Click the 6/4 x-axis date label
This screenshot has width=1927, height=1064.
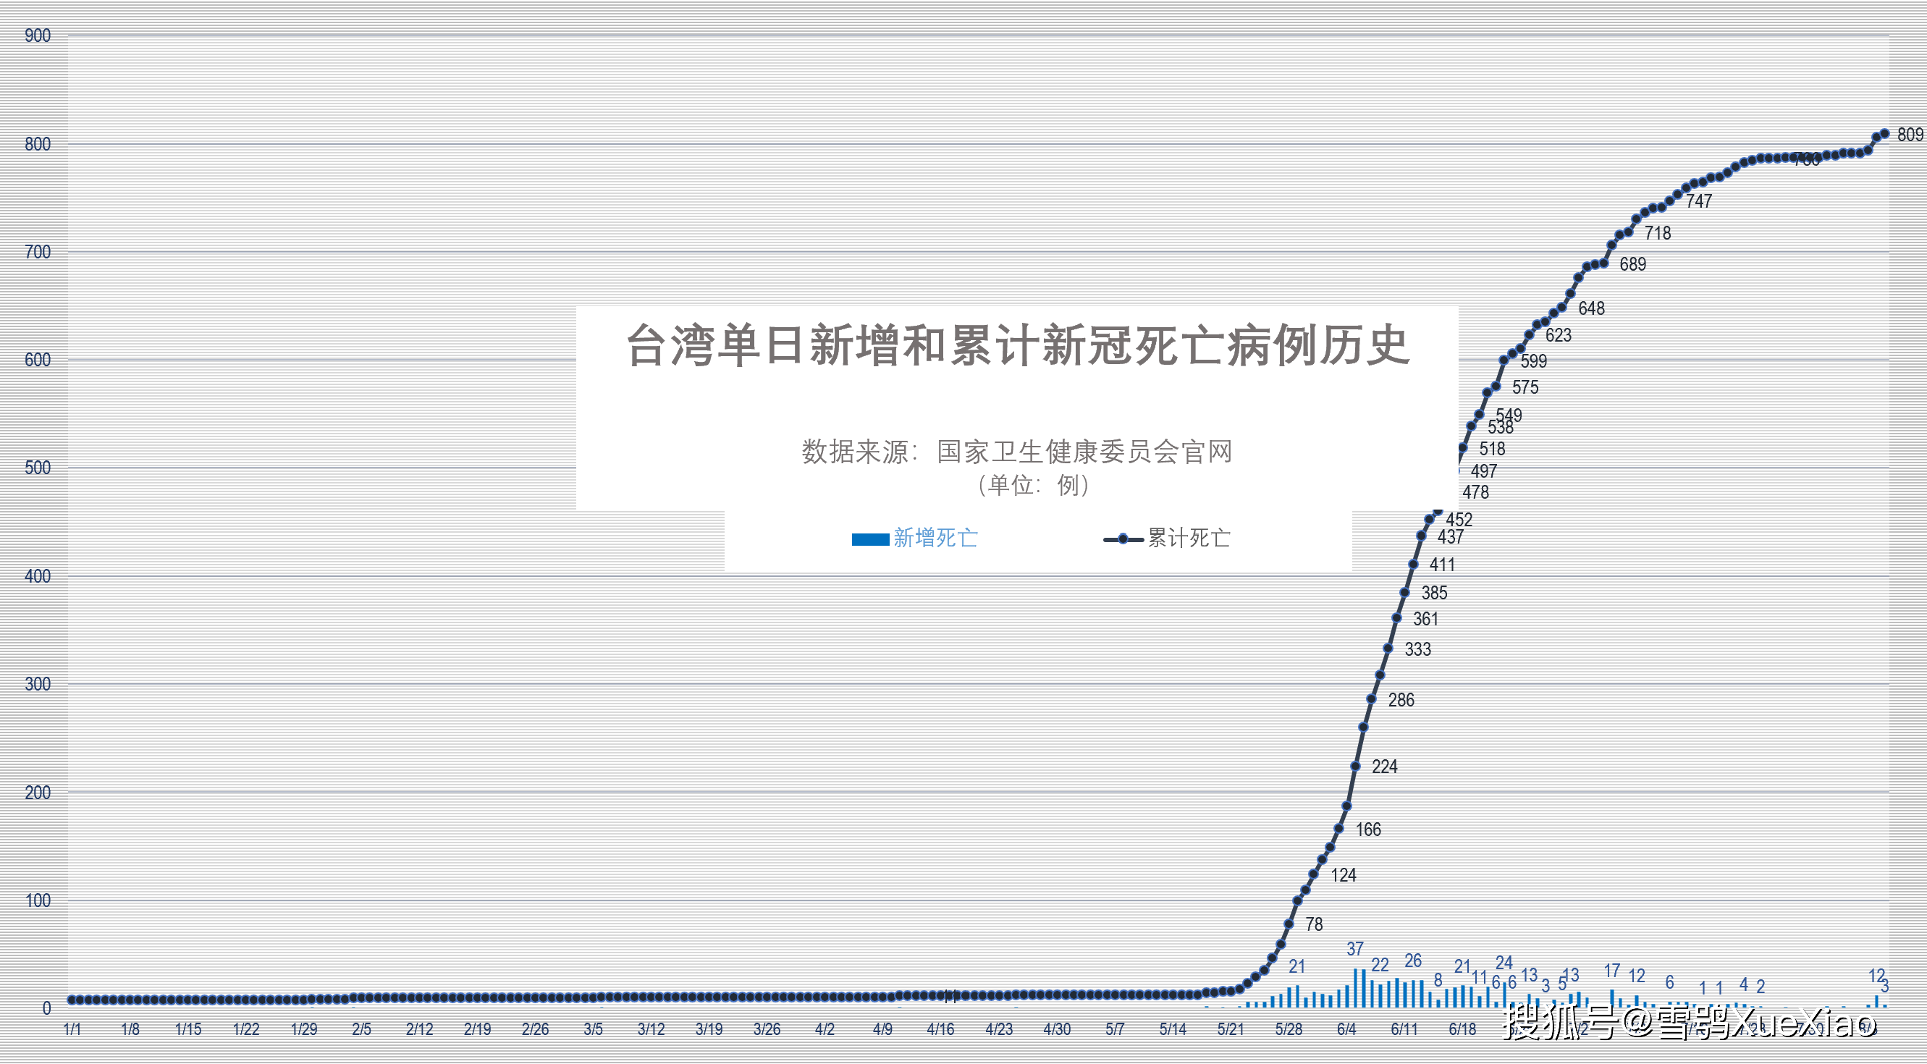pyautogui.click(x=1346, y=1029)
